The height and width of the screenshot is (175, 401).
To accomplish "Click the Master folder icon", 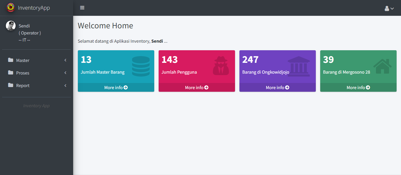I will click(11, 60).
